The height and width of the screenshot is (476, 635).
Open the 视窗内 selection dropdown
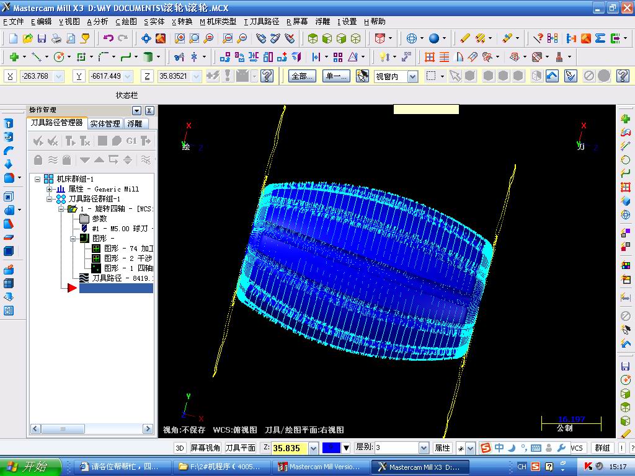coord(412,76)
